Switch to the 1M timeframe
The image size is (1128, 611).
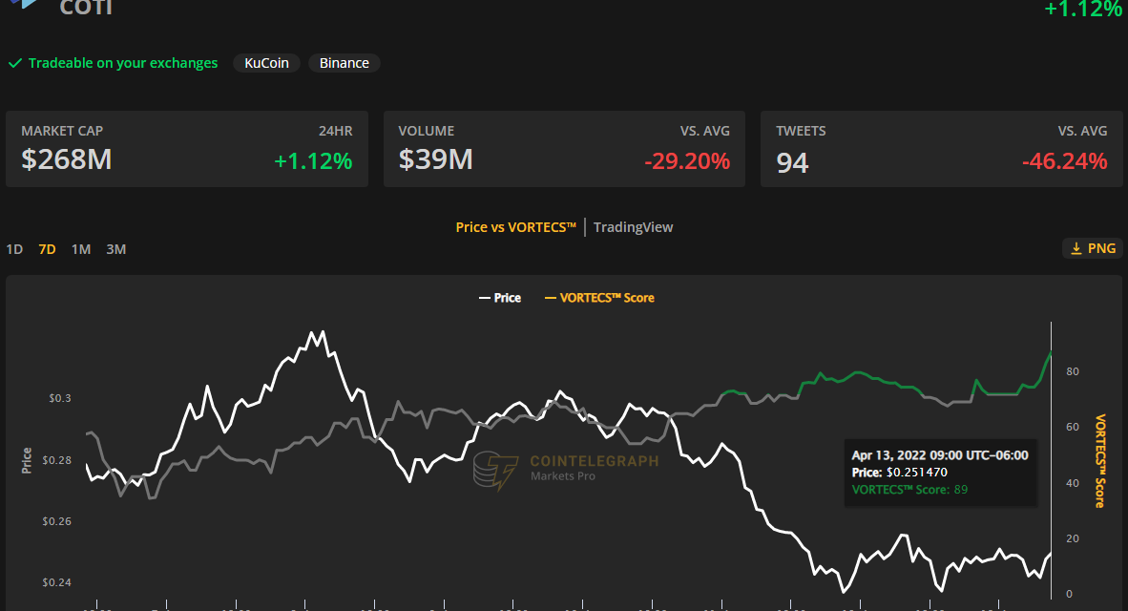[x=80, y=248]
